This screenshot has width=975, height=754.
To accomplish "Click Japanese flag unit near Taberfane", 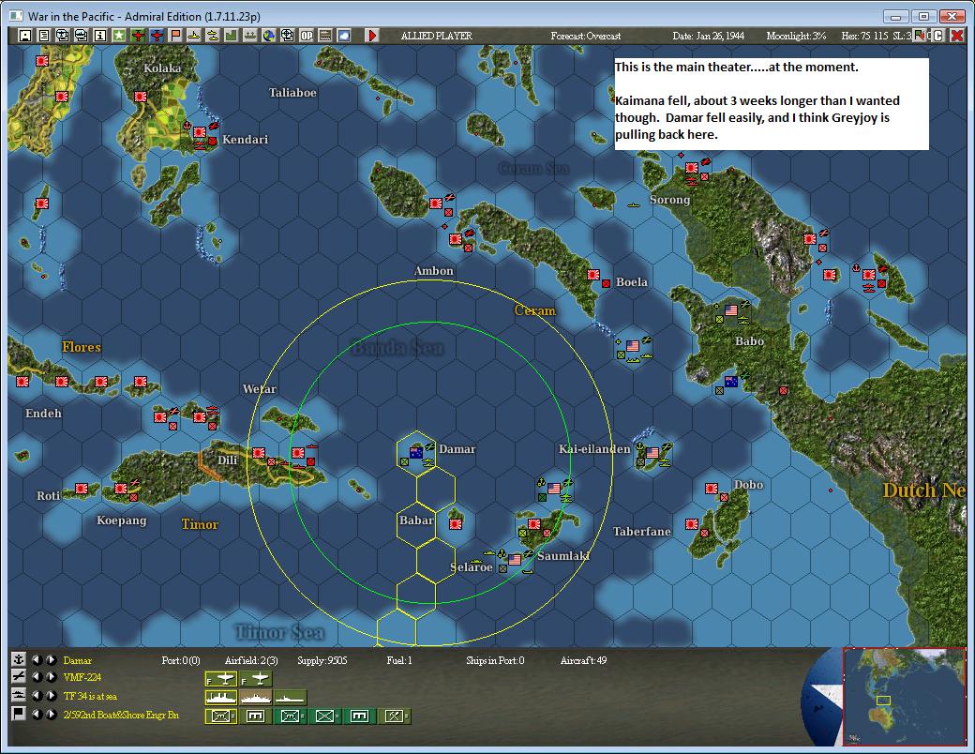I will pyautogui.click(x=692, y=524).
